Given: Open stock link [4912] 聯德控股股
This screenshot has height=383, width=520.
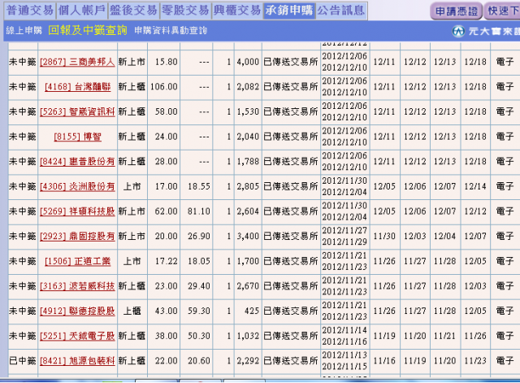Looking at the screenshot, I should [x=77, y=311].
